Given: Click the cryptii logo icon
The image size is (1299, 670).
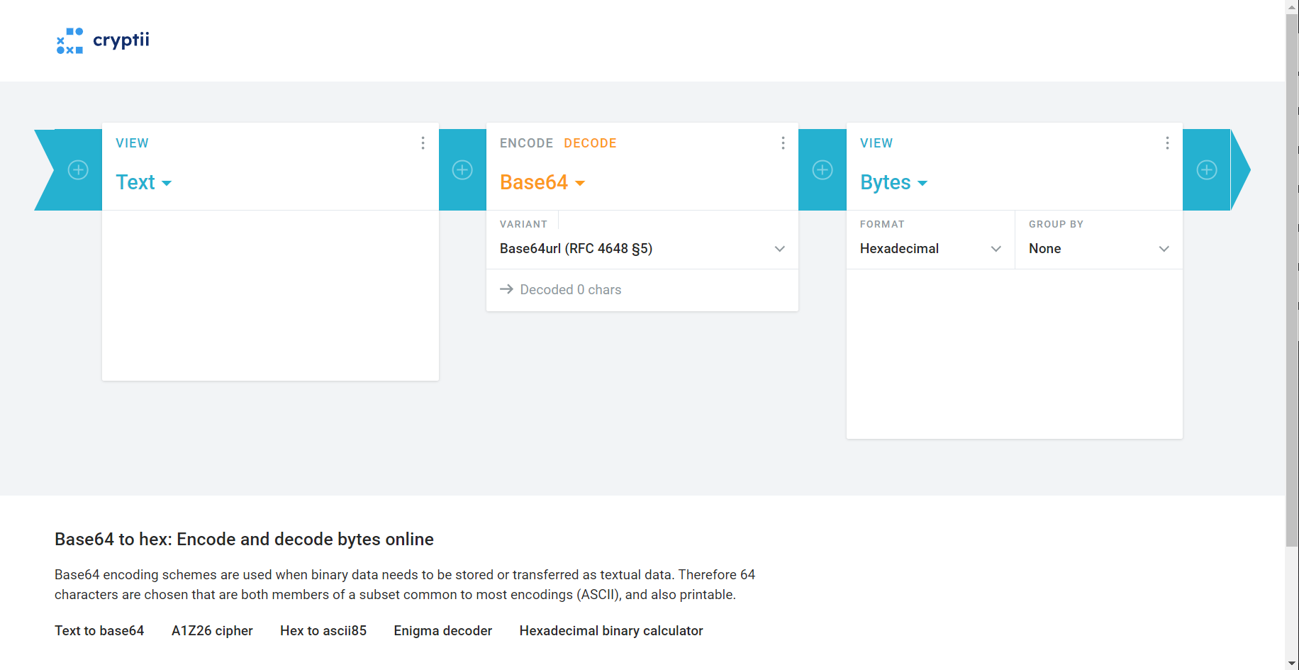Looking at the screenshot, I should 69,40.
